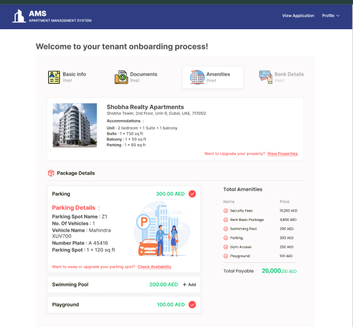
Task: Deselect the Parking package red checkmark
Action: tap(192, 194)
